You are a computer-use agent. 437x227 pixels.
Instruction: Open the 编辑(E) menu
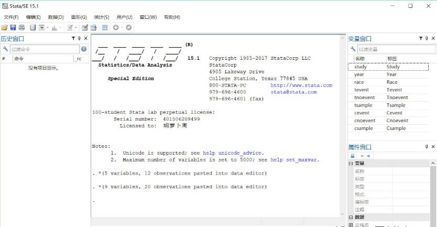coord(33,17)
